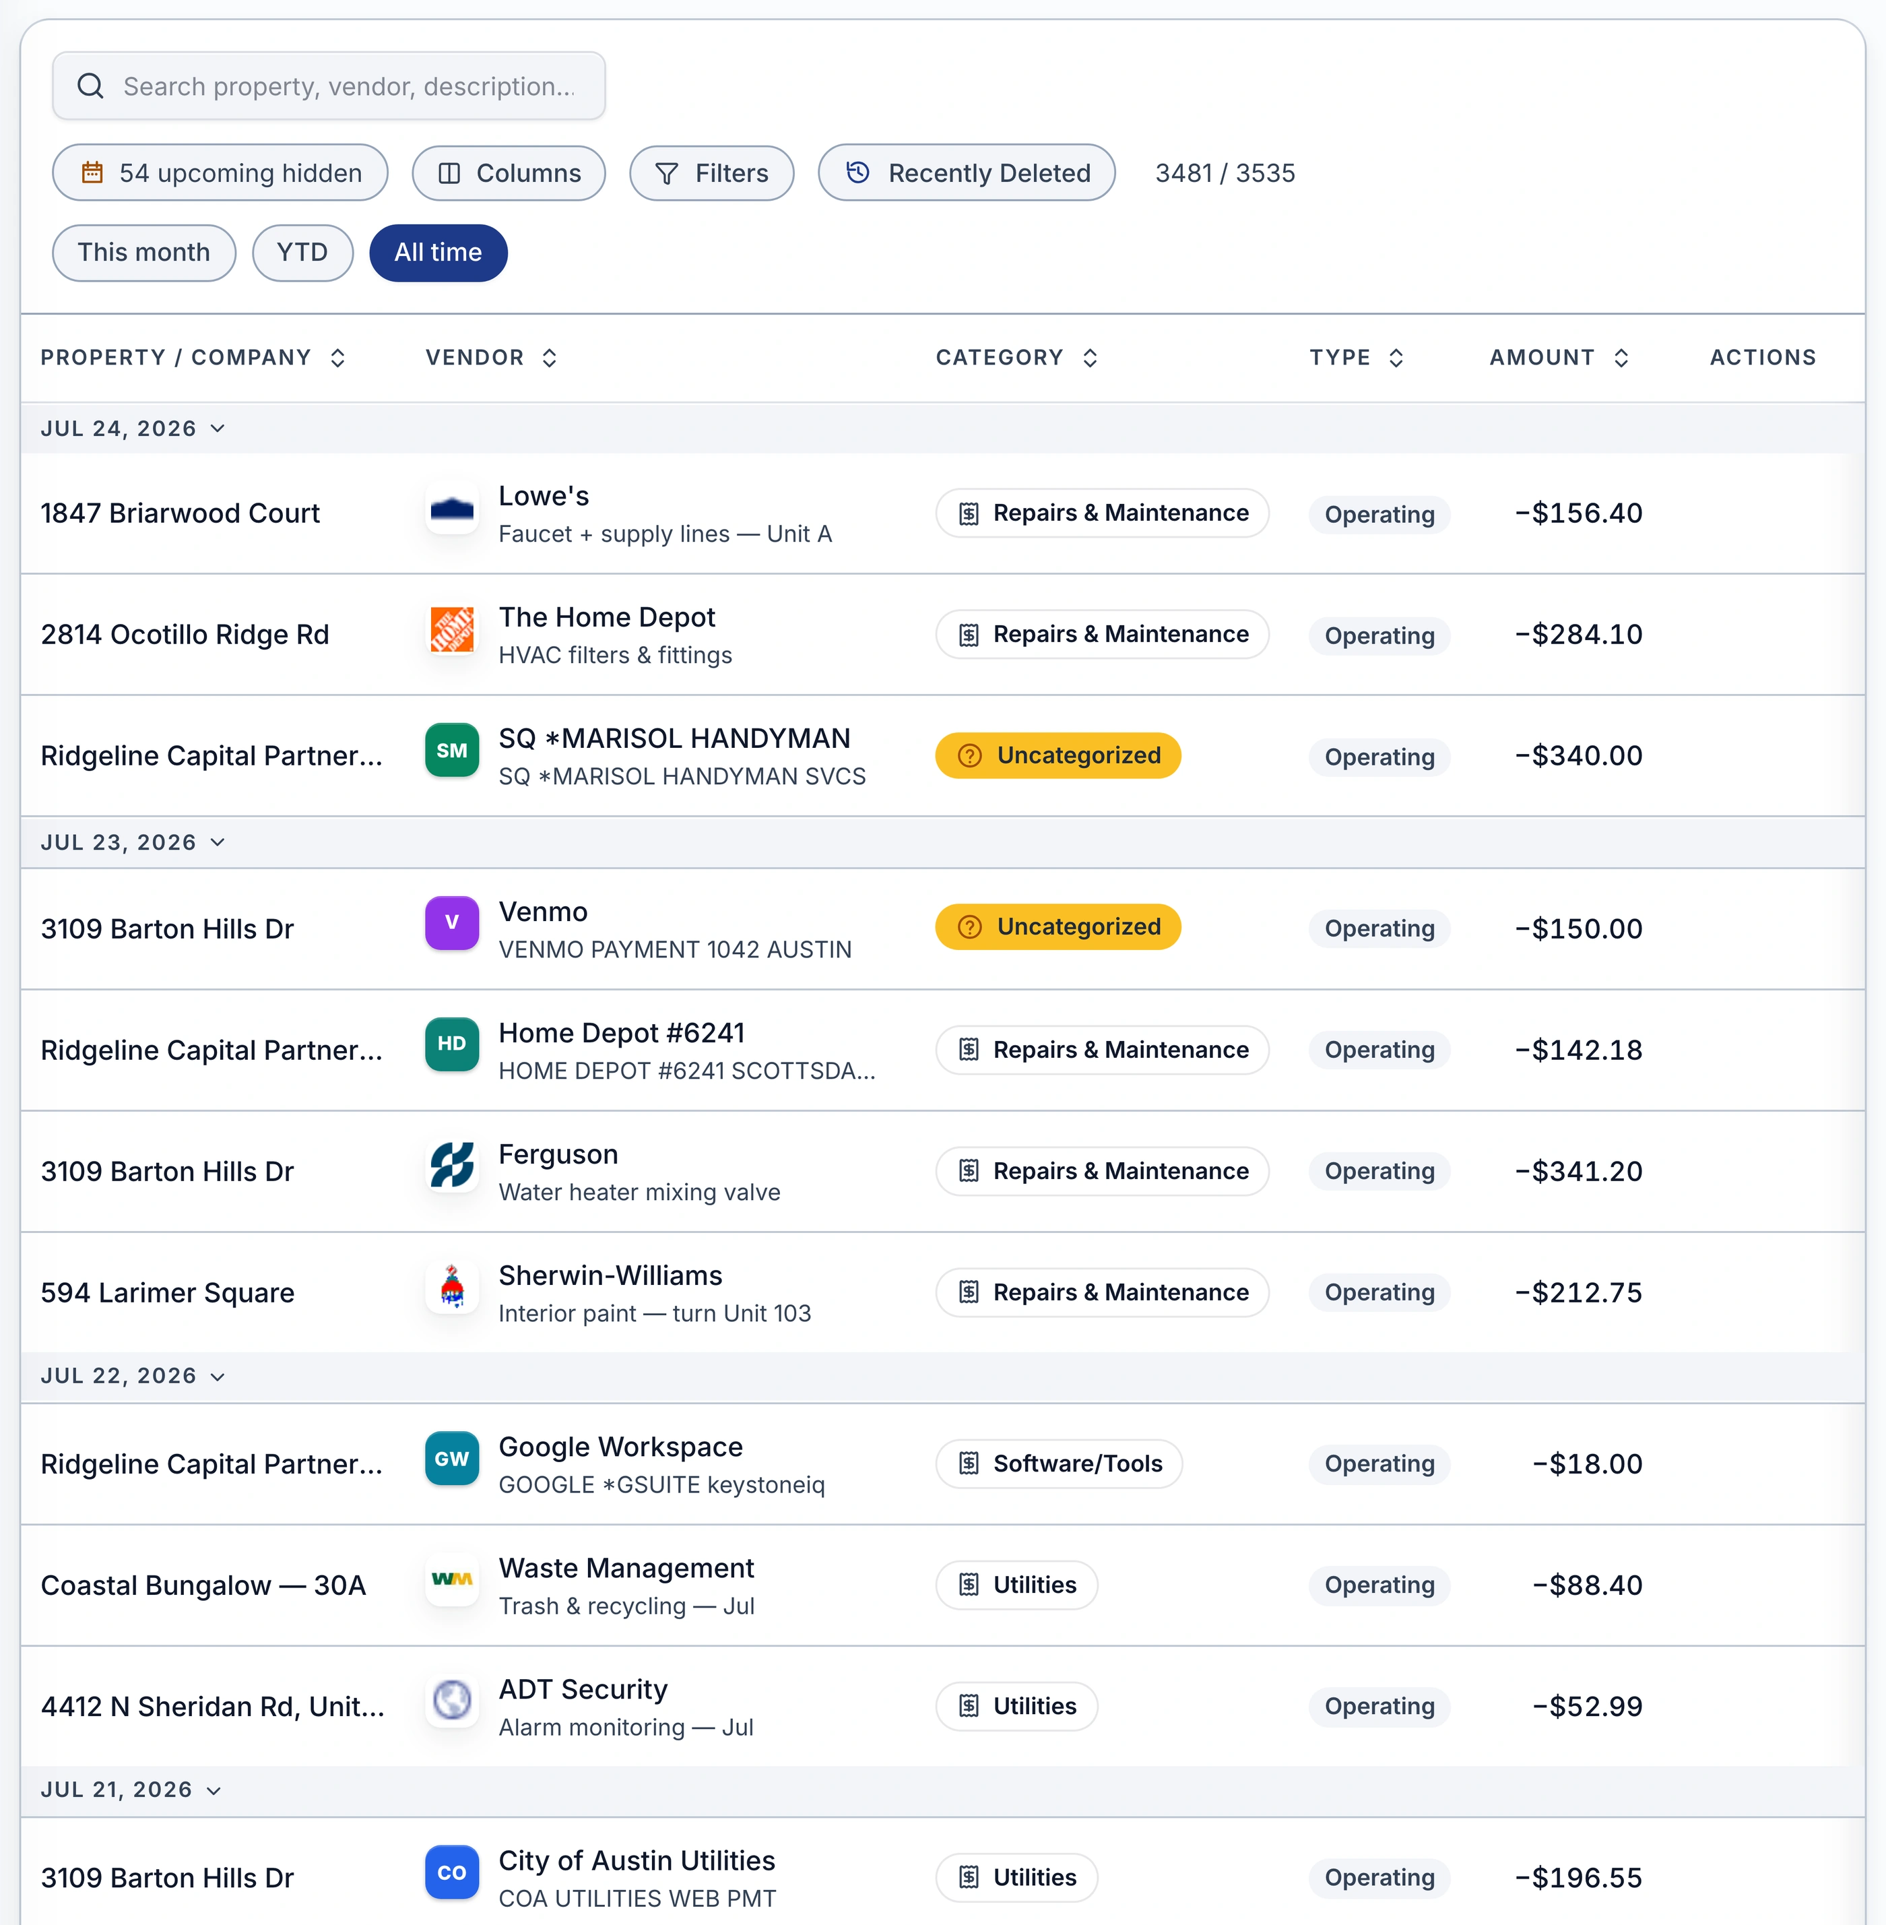Click Operating type badge on Lowe's row
This screenshot has width=1886, height=1925.
[1379, 514]
